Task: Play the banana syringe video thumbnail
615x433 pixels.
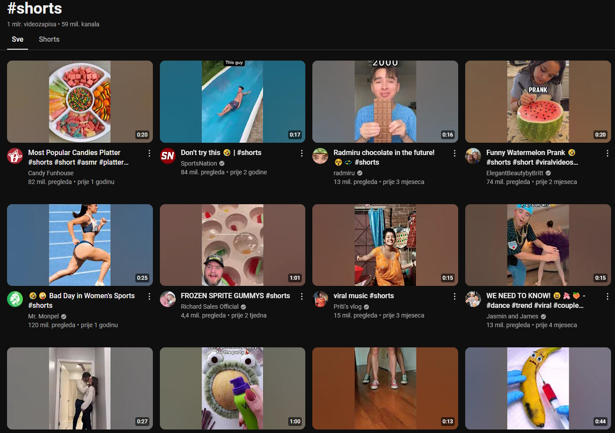Action: (538, 388)
